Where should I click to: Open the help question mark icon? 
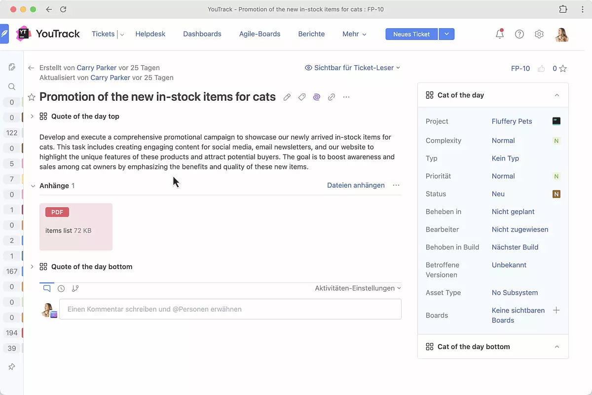[x=519, y=34]
